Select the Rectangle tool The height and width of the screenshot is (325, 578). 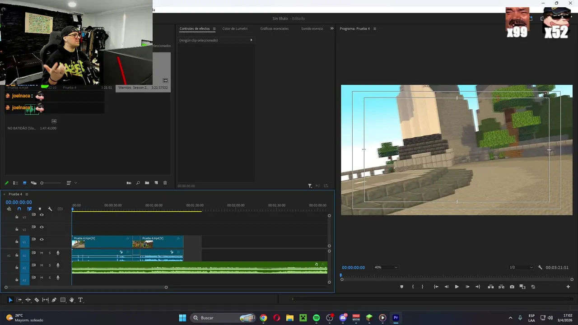tap(63, 300)
